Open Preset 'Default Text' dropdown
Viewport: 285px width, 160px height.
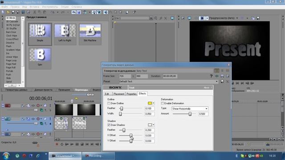point(216,81)
